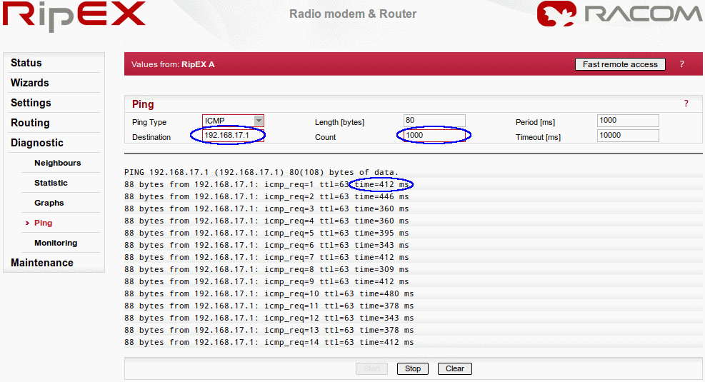This screenshot has width=705, height=382.
Task: Select the icmp_req=2 time=446 ms line
Action: [266, 196]
